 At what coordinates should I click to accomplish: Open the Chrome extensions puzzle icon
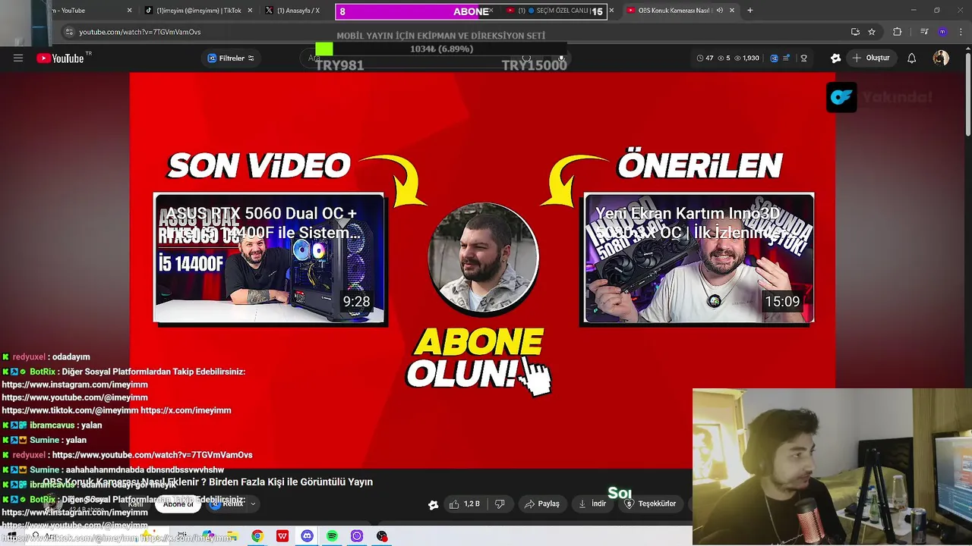pyautogui.click(x=897, y=32)
